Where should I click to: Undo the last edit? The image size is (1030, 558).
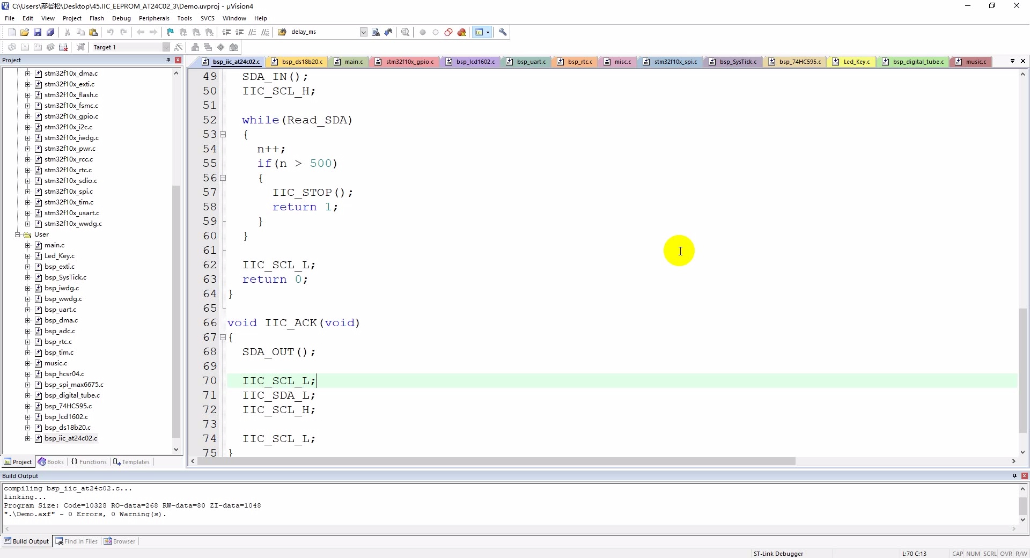tap(110, 32)
